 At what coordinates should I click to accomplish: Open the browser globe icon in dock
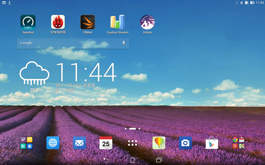point(53,143)
